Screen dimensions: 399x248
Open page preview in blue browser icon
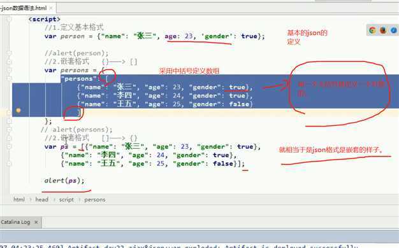(x=394, y=31)
